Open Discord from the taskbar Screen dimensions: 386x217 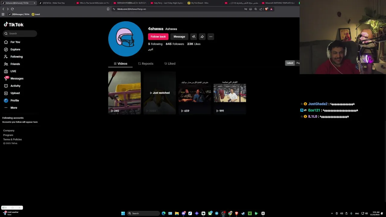point(184,213)
